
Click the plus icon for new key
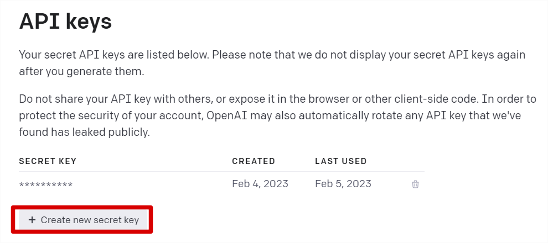(32, 220)
